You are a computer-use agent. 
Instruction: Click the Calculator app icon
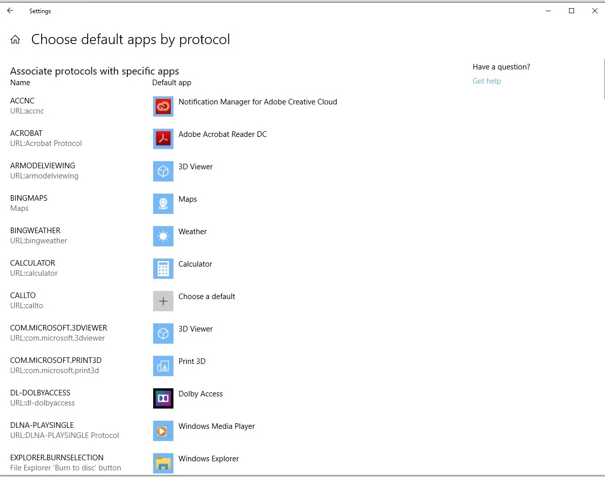163,268
